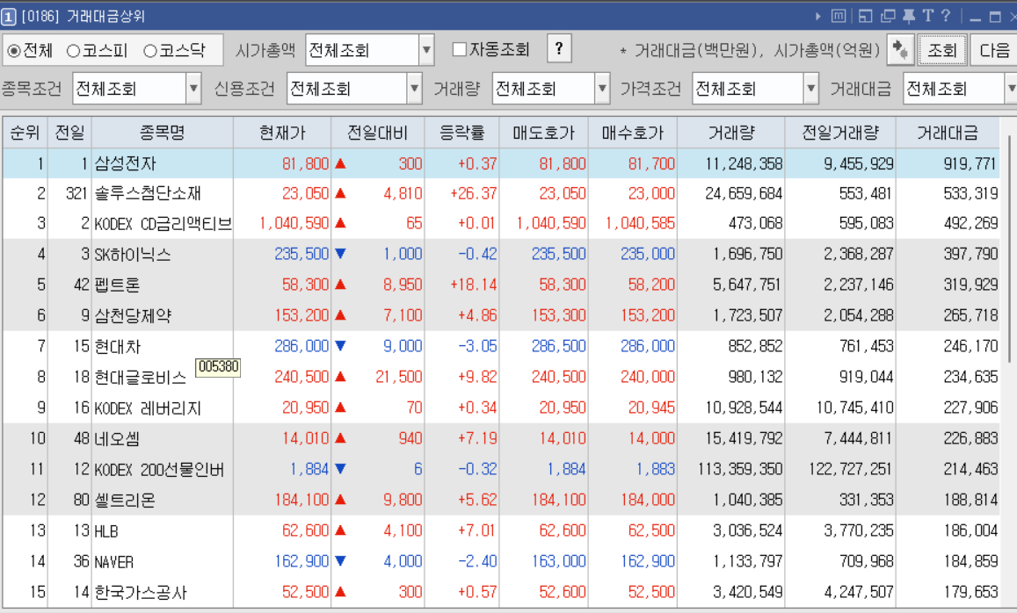Click the arrow link icon button beside 조회

pyautogui.click(x=900, y=50)
